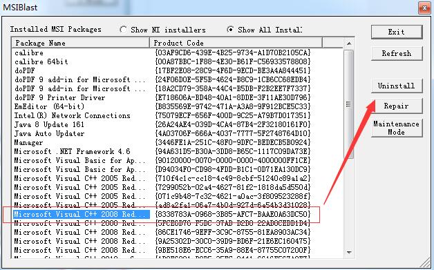Click product code {75079ECF-656F-400D-9C25-A79B7D017351}
This screenshot has width=434, height=270.
click(233, 115)
